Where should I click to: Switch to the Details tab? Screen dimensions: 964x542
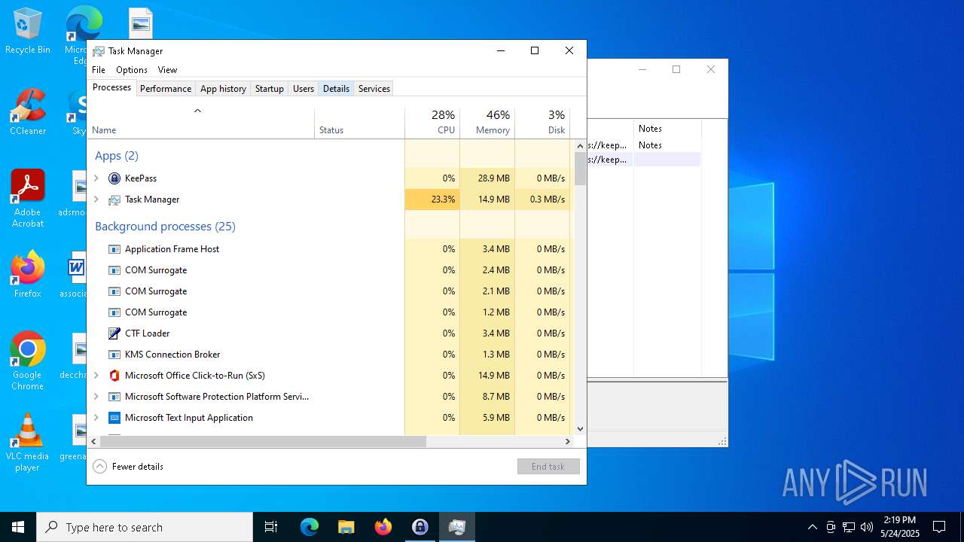pyautogui.click(x=336, y=89)
